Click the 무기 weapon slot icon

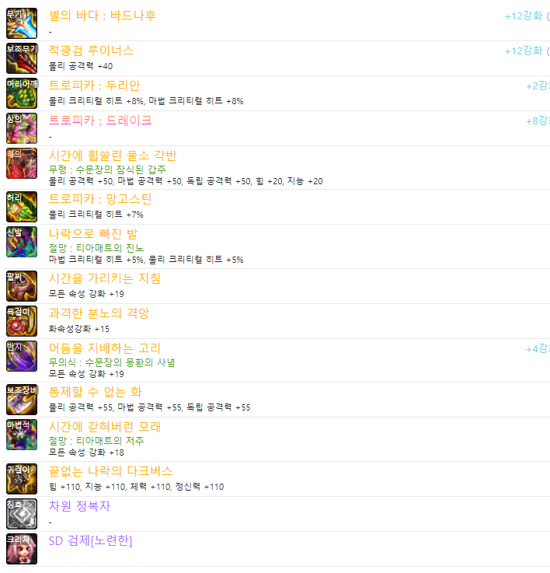tap(22, 23)
